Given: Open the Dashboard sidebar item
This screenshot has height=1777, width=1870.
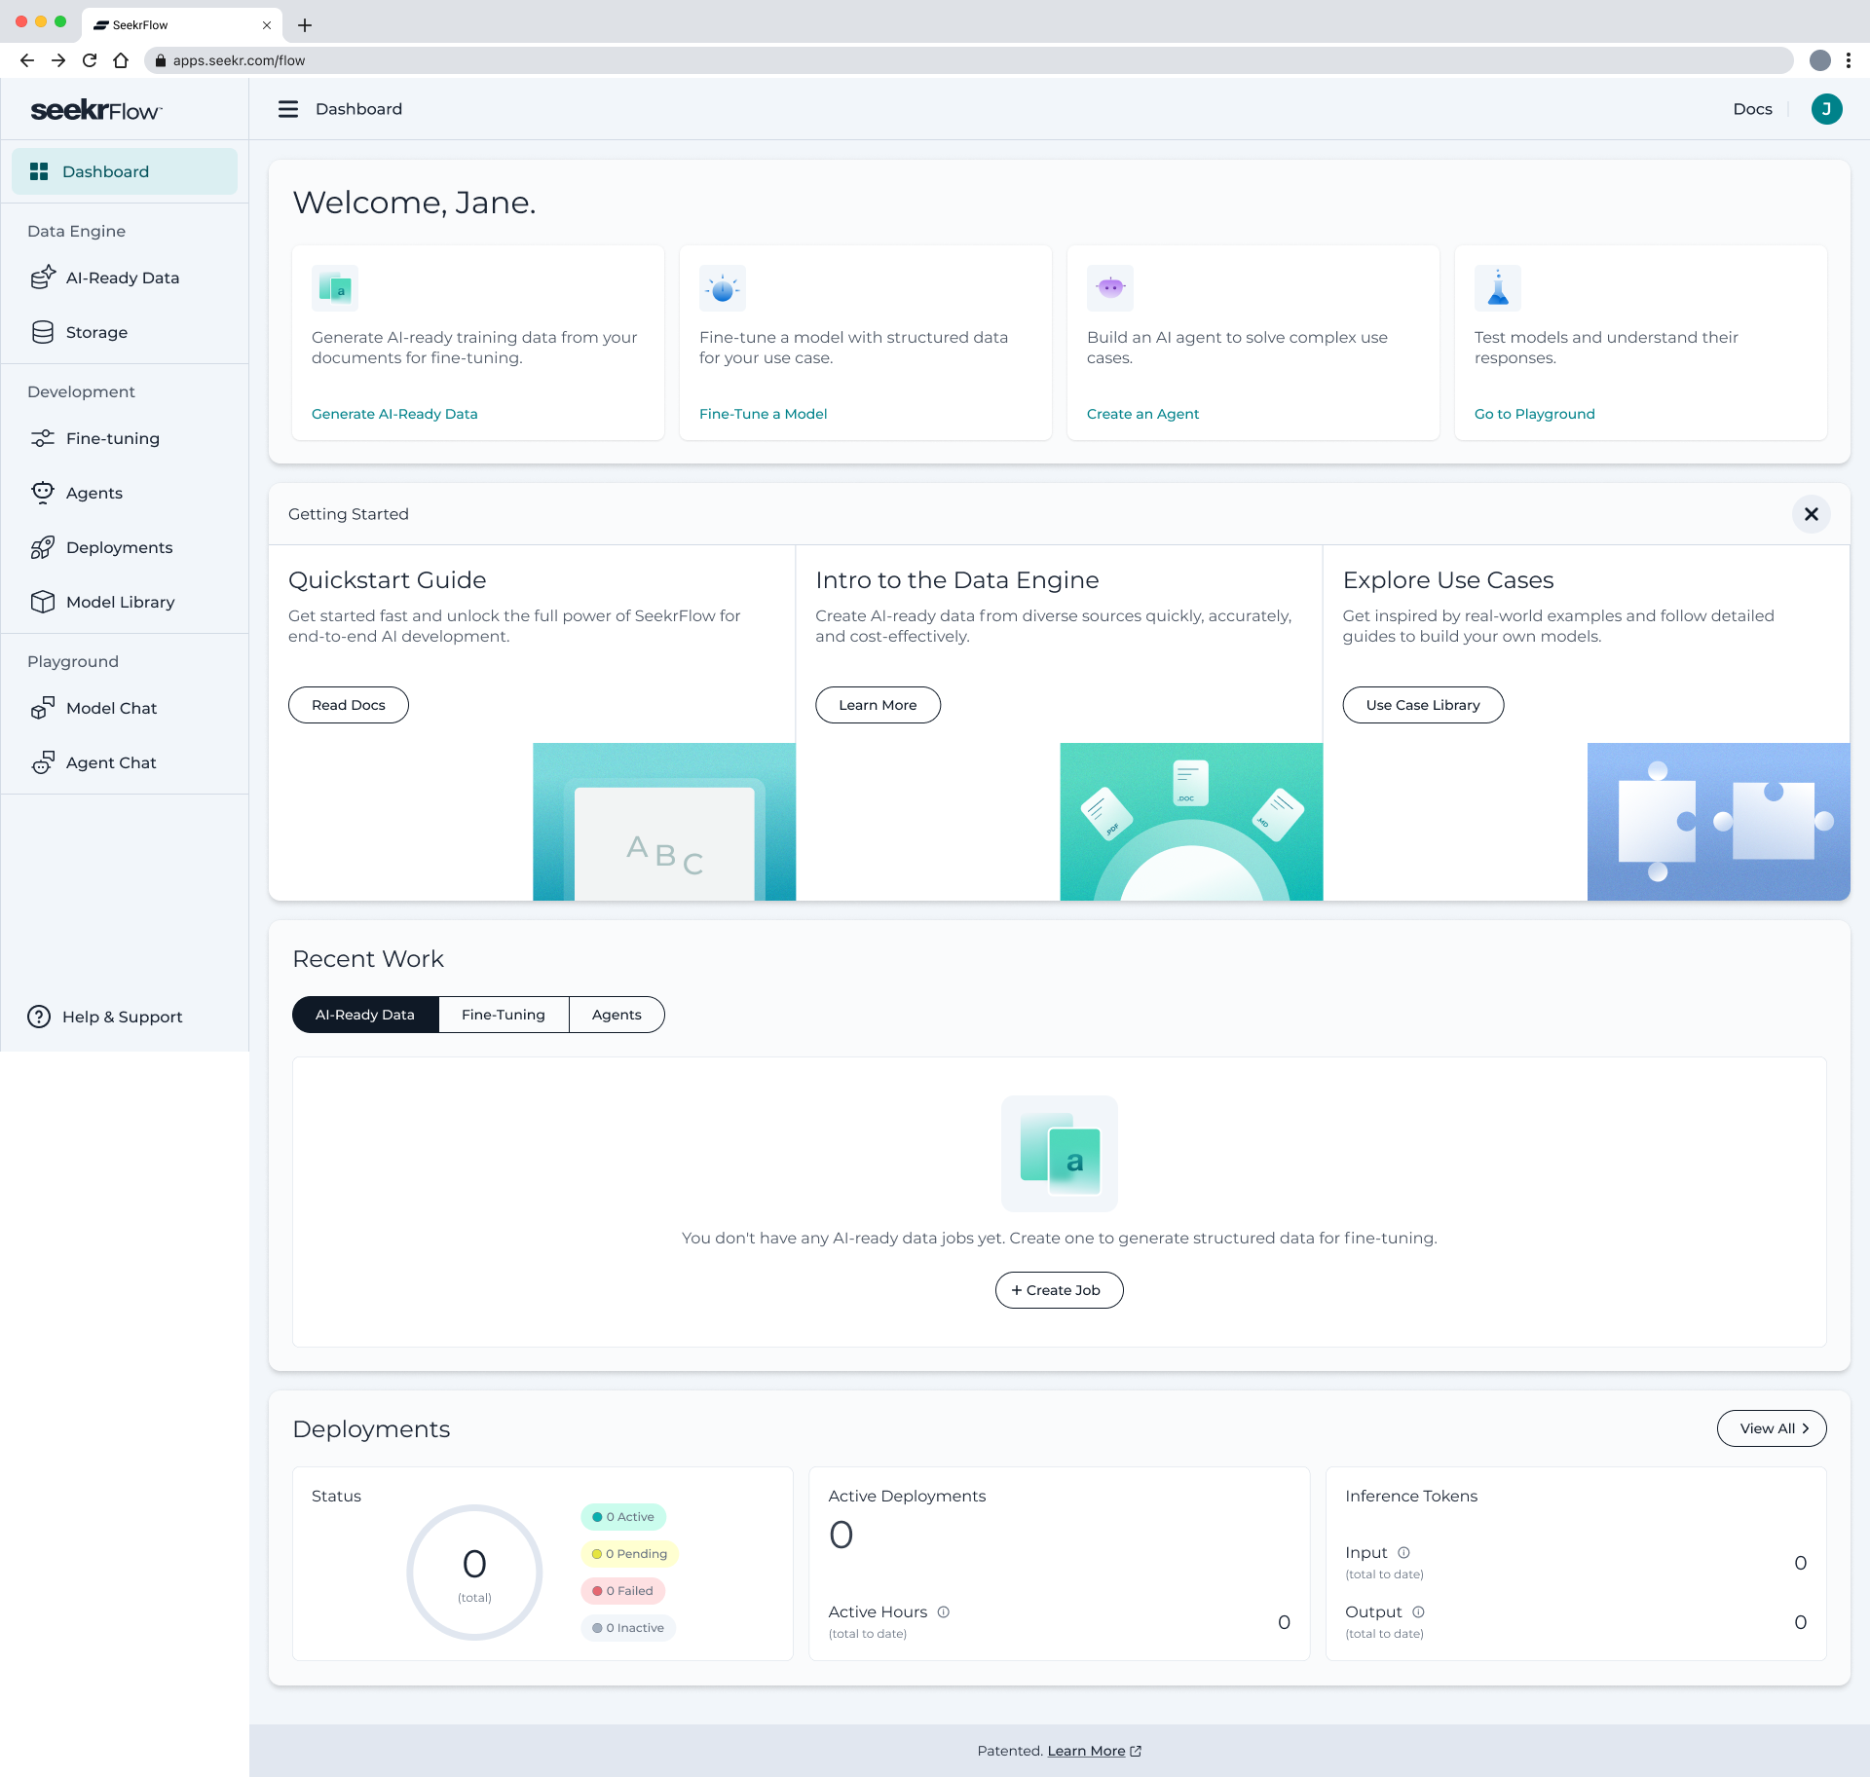Looking at the screenshot, I should click(125, 171).
